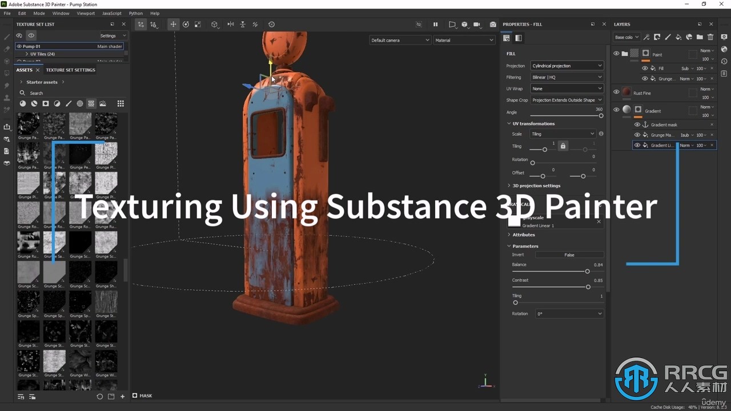The height and width of the screenshot is (411, 731).
Task: Activate the rotate manipulator in toolbar
Action: 186,25
